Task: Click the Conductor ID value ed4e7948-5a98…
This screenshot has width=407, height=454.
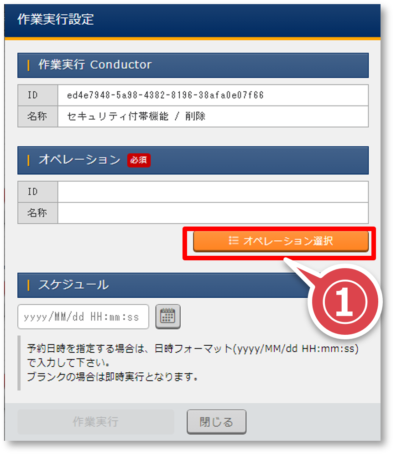Action: [165, 95]
